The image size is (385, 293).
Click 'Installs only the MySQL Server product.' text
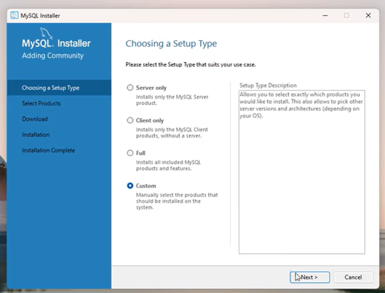[172, 100]
